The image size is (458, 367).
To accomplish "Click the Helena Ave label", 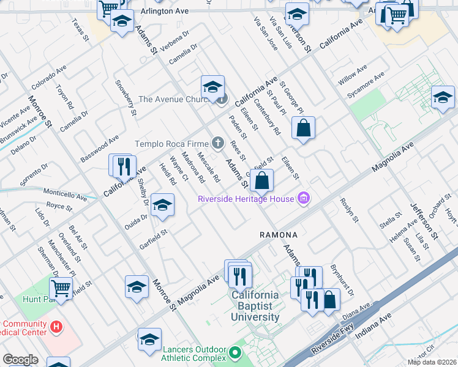I will [404, 231].
